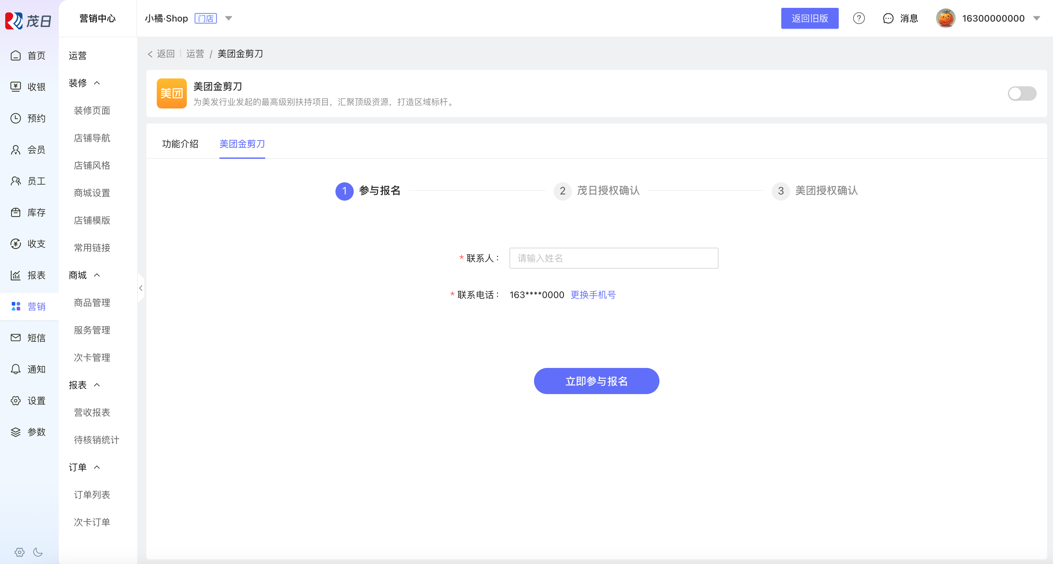Viewport: 1053px width, 564px height.
Task: Open the 小橘·Shop store dropdown arrow
Action: [x=229, y=18]
